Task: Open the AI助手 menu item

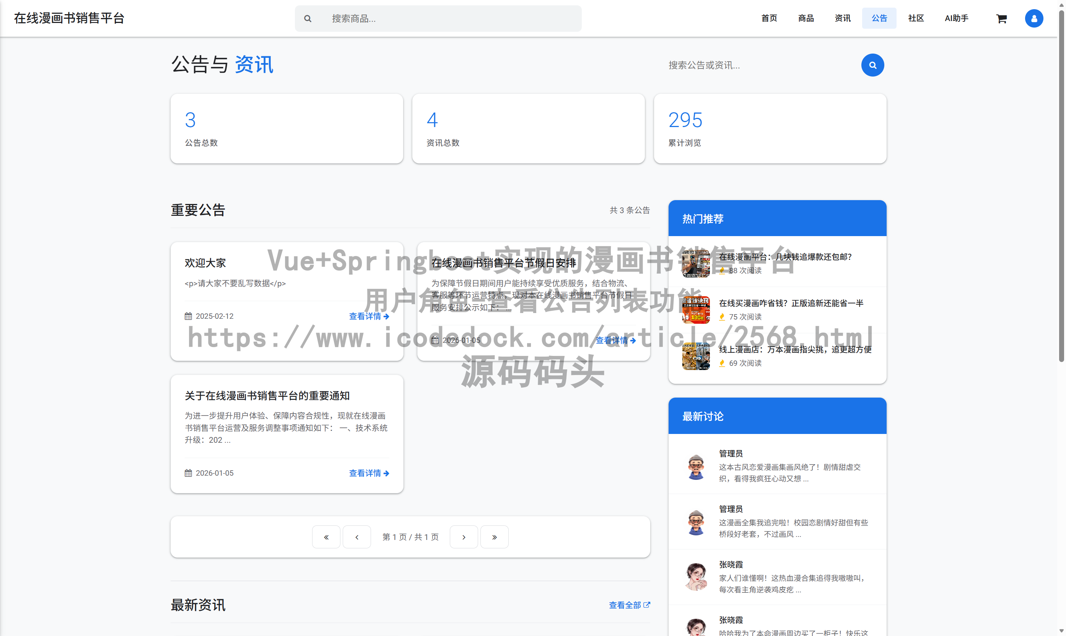Action: coord(956,18)
